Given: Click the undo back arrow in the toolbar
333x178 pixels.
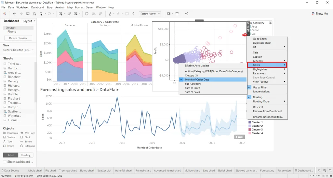Looking at the screenshot, I should tap(14, 14).
